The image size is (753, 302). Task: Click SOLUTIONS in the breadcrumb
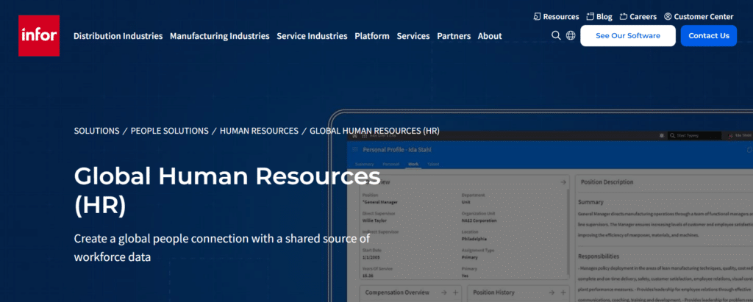96,131
